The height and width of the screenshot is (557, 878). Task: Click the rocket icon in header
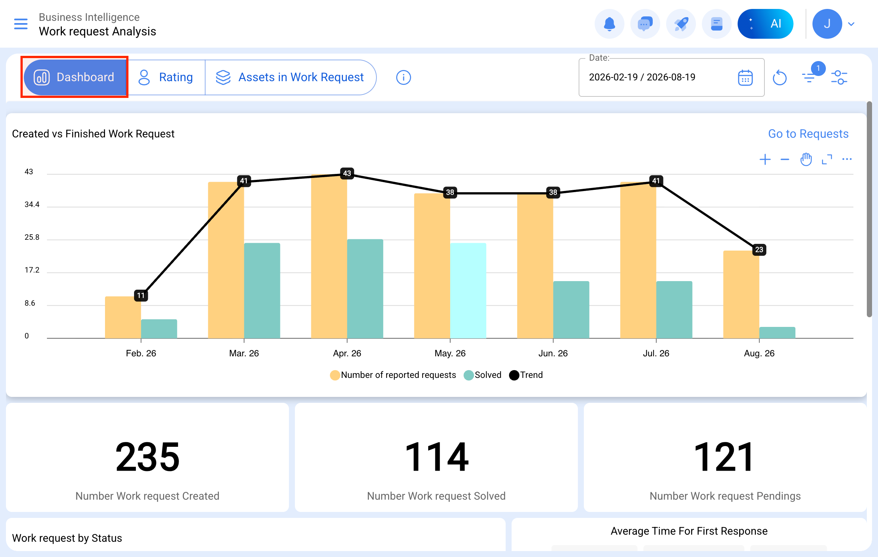[x=681, y=24]
